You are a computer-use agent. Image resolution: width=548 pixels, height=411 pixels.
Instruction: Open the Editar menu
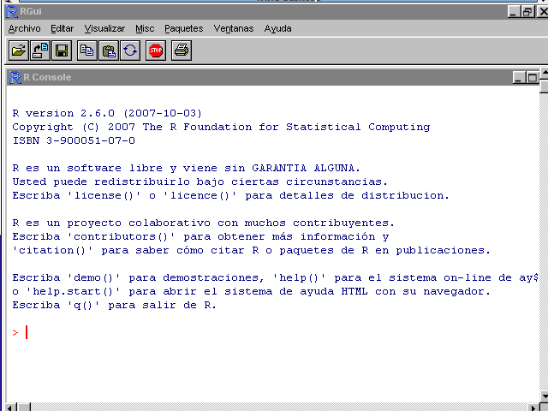62,28
